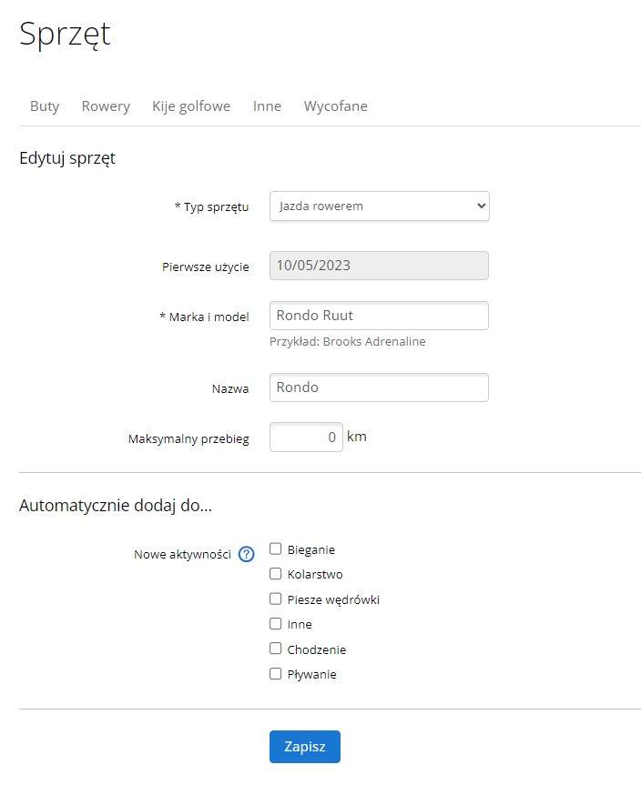Open the Rowery tab
This screenshot has height=785, width=641.
click(x=106, y=106)
